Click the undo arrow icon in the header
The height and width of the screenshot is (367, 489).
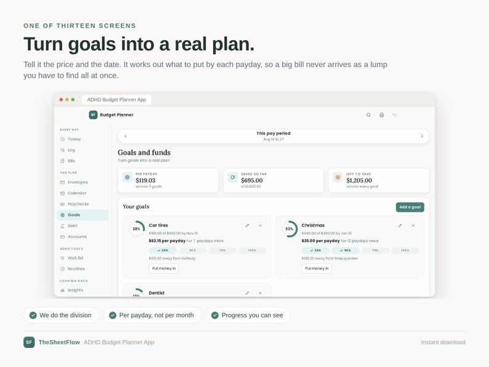click(395, 115)
